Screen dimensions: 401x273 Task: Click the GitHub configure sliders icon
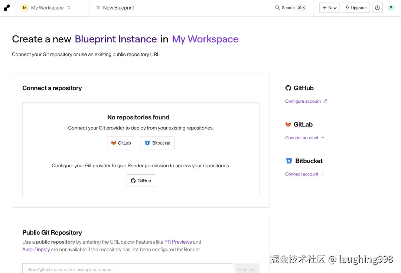tap(325, 101)
